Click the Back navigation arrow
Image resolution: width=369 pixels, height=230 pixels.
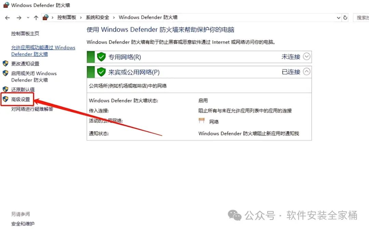pos(8,18)
